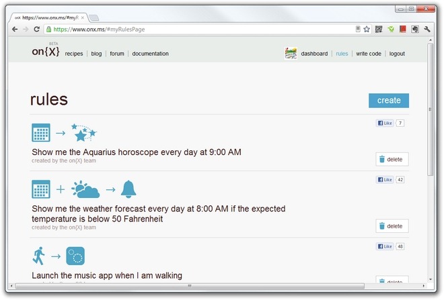Like the Aquarius horoscope rule on Facebook
444x300 pixels.
click(385, 123)
